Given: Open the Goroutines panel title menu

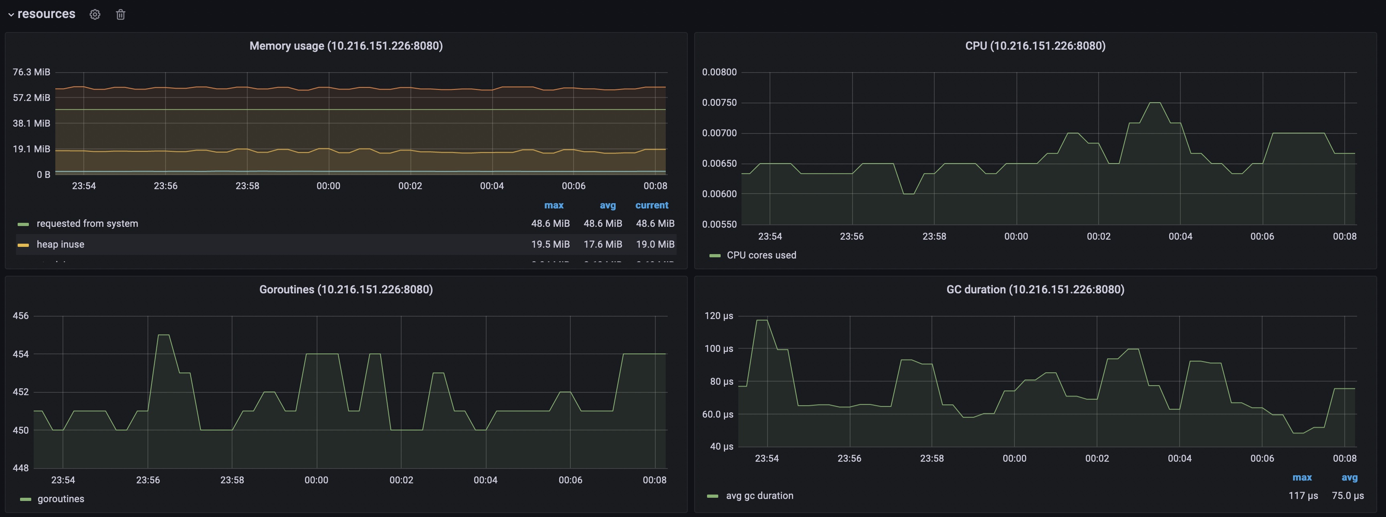Looking at the screenshot, I should tap(346, 289).
